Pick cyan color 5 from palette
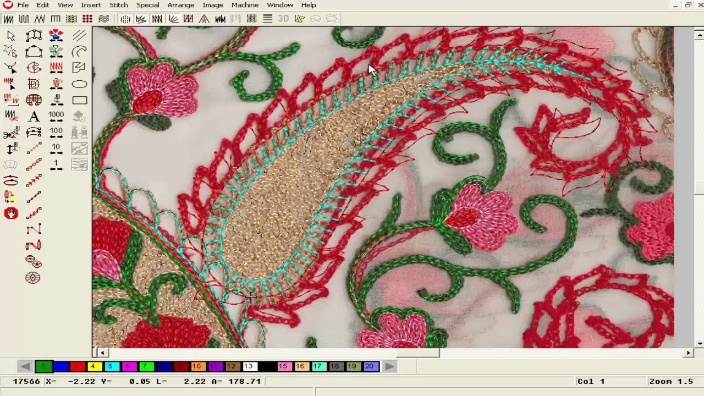This screenshot has height=396, width=704. [110, 366]
